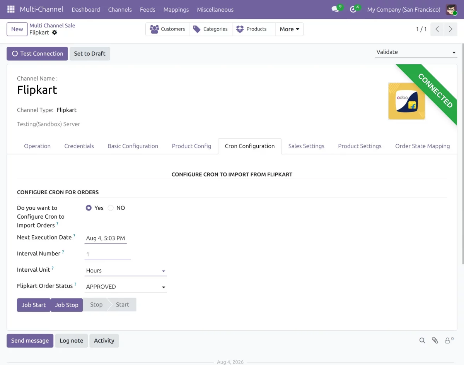Screen dimensions: 464x365
Task: Open the Interval Unit Hours dropdown
Action: pyautogui.click(x=126, y=271)
